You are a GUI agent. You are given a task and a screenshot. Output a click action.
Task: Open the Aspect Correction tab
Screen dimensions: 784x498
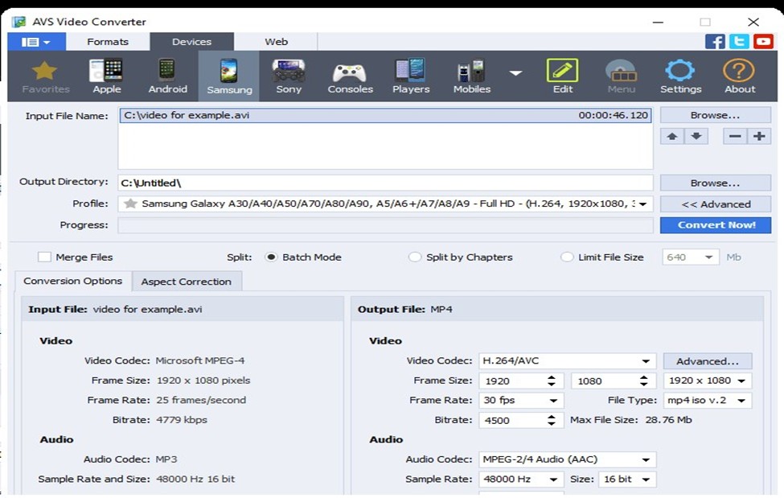pyautogui.click(x=186, y=282)
